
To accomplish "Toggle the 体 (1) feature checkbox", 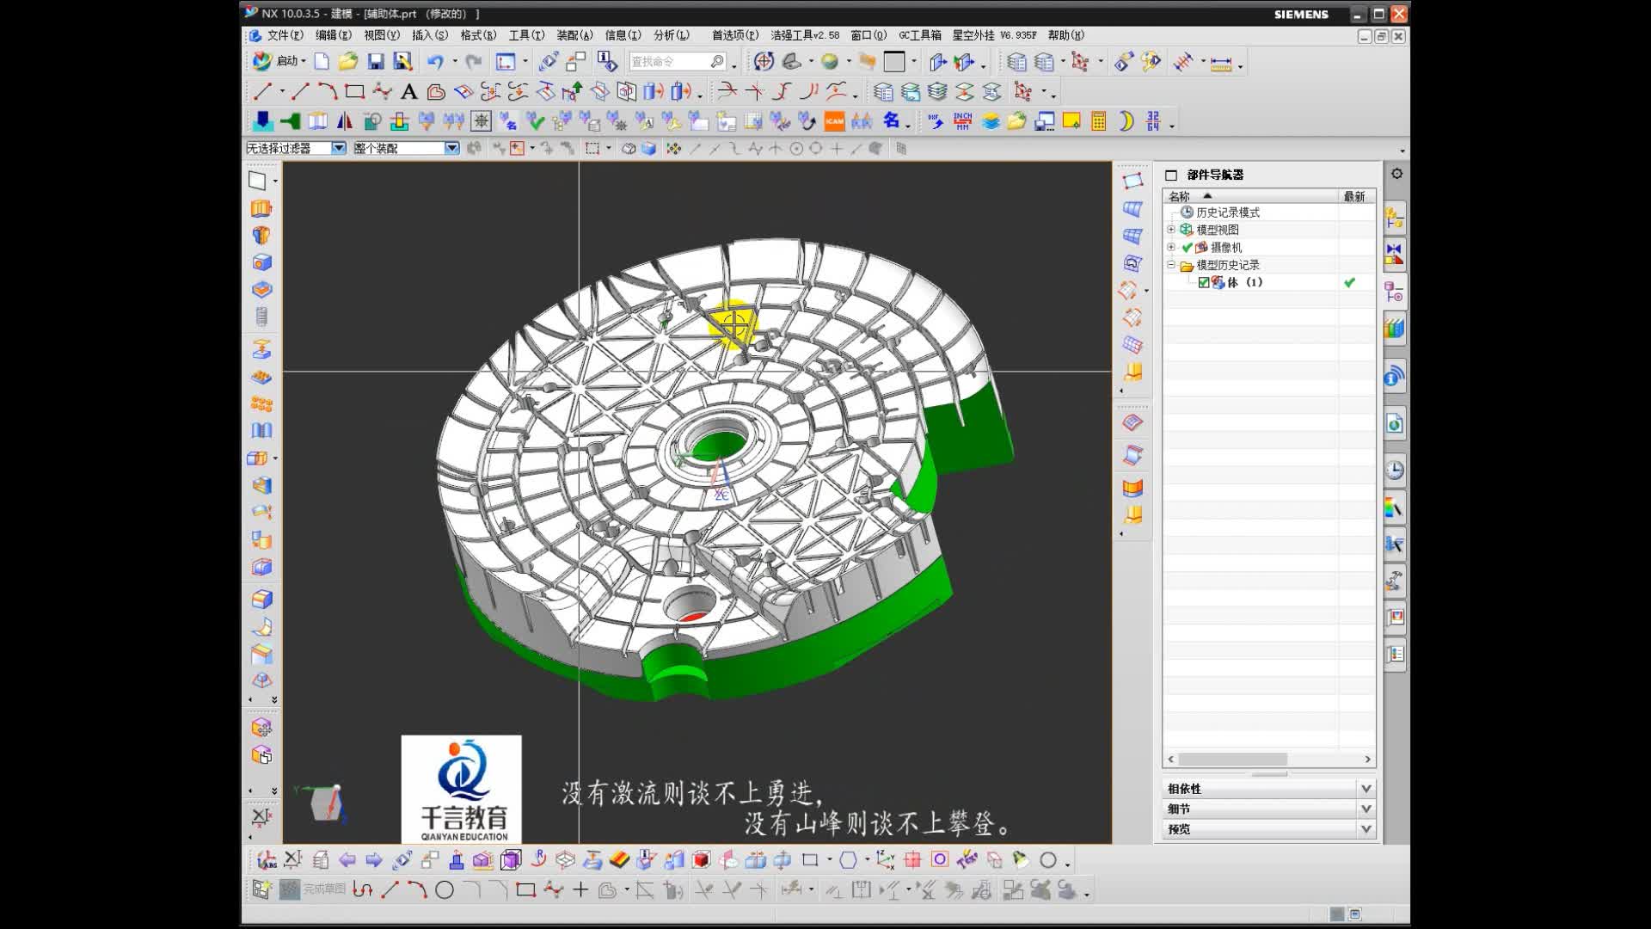I will coord(1204,282).
